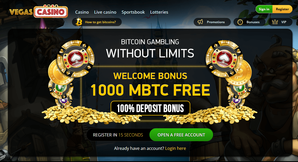Open the Casino menu
The height and width of the screenshot is (162, 298).
click(x=82, y=12)
